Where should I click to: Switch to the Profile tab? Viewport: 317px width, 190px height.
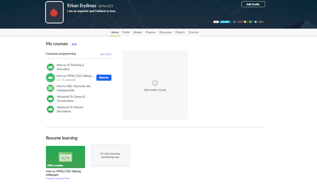coord(126,32)
